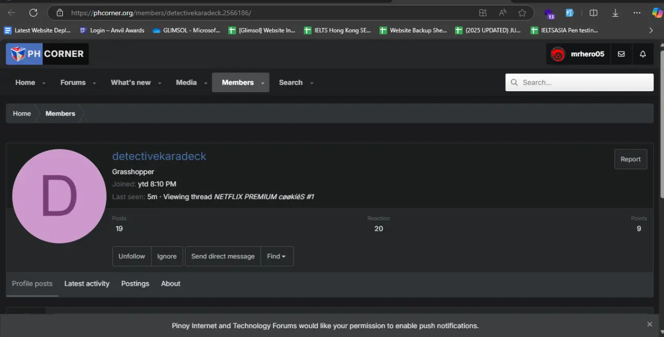Click the site Search input field
The height and width of the screenshot is (337, 664).
(x=579, y=82)
